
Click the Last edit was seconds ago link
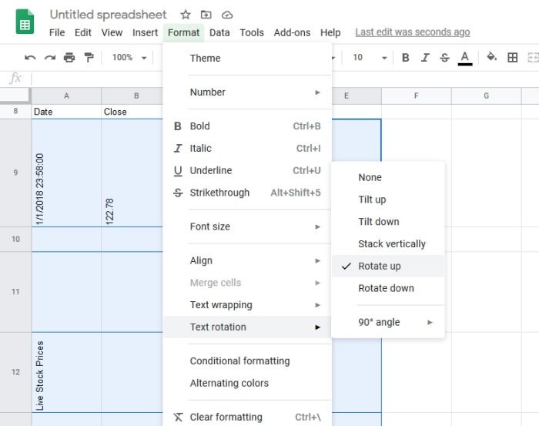click(412, 32)
